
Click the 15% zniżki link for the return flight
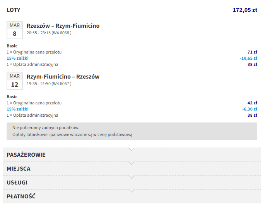click(x=17, y=109)
